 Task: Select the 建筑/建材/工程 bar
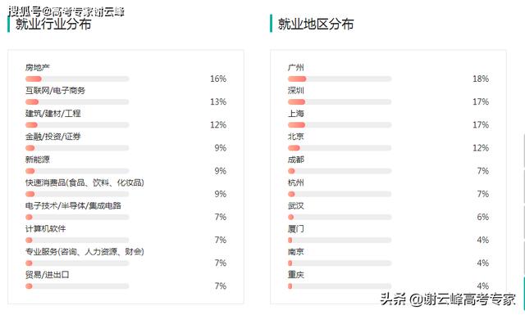[77, 125]
